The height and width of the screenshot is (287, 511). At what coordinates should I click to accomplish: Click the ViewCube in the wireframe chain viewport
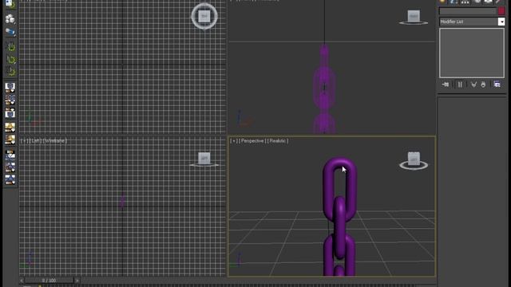click(x=414, y=18)
